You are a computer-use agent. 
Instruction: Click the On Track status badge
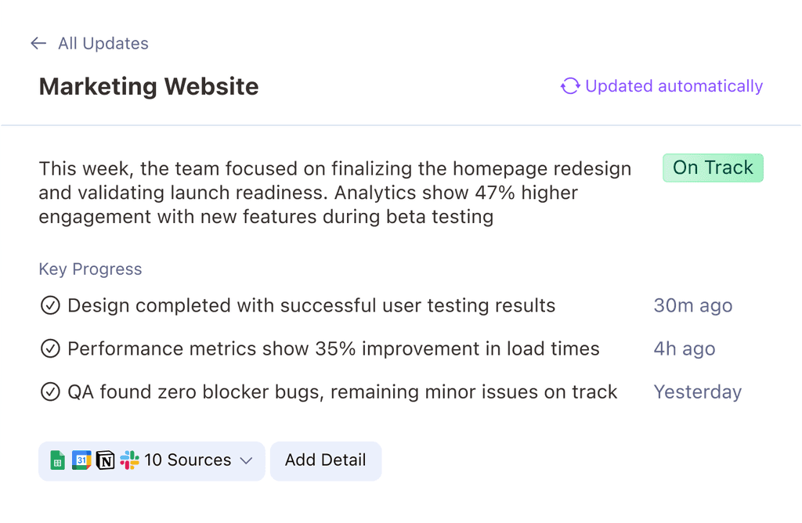713,168
